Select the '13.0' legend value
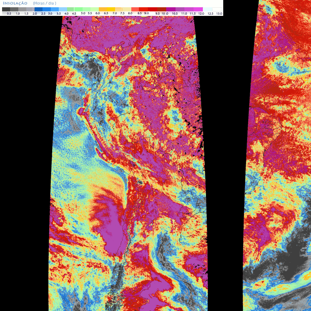 [219, 14]
